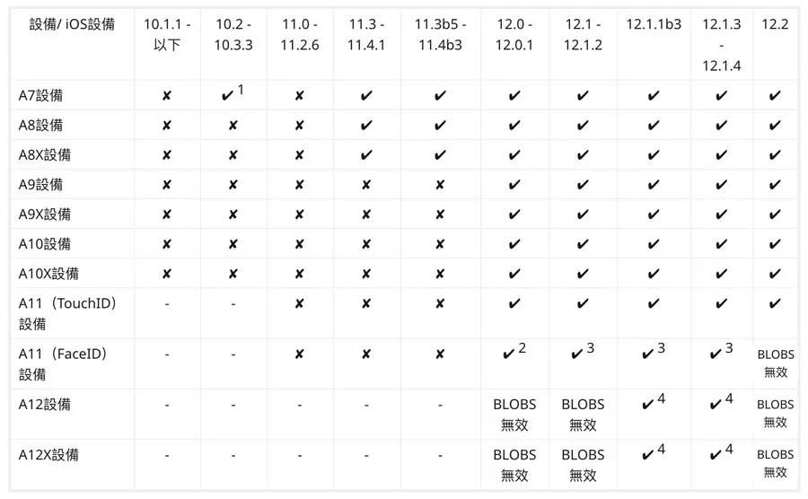Open footnote 2 in the A11 (FaceID) row

point(523,348)
